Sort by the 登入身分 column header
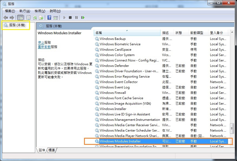The image size is (237, 161). pos(219,33)
